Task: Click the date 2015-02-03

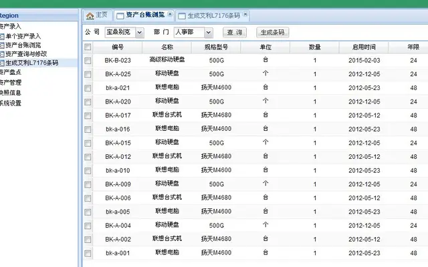Action: (364, 61)
